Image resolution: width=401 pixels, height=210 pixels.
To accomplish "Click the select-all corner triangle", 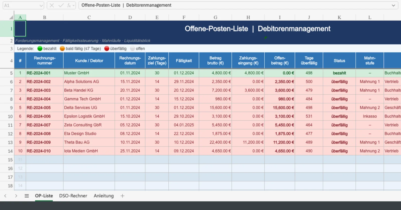I will [11, 17].
